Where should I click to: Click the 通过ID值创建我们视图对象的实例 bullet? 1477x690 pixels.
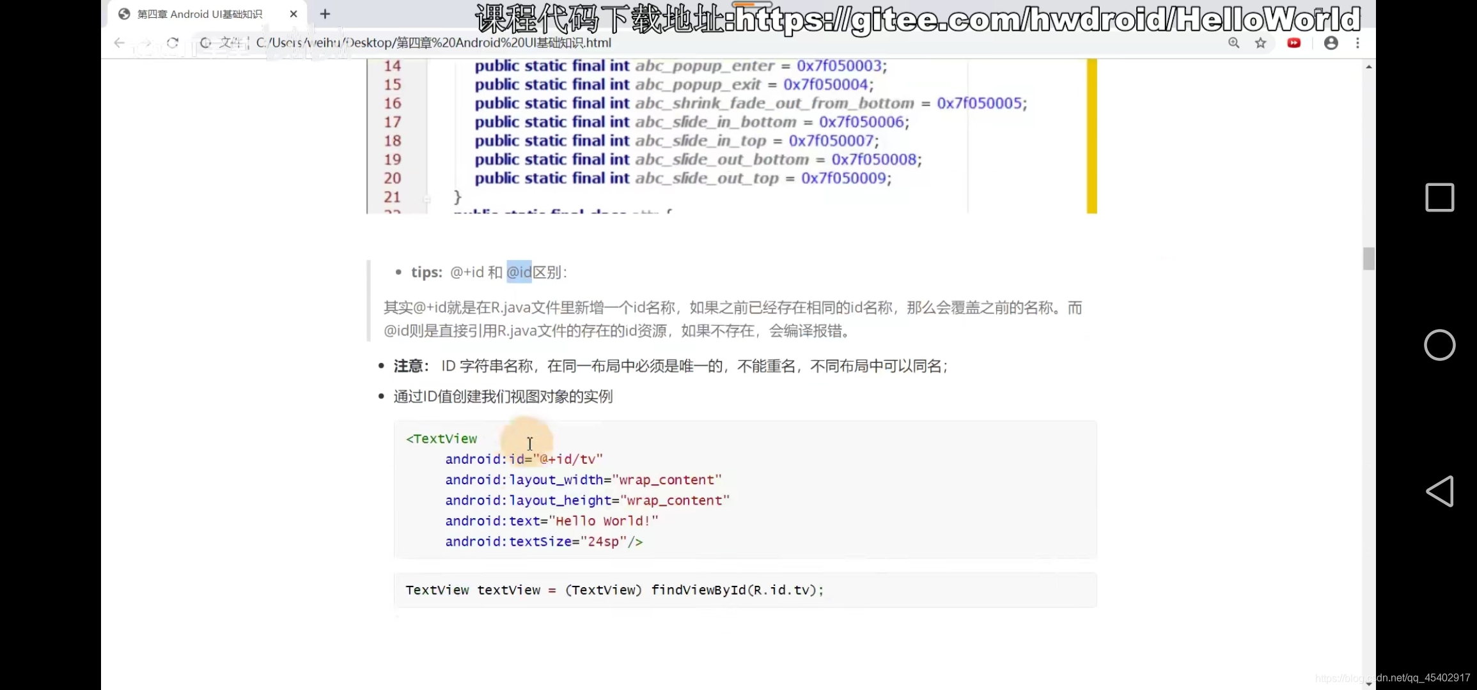click(503, 397)
